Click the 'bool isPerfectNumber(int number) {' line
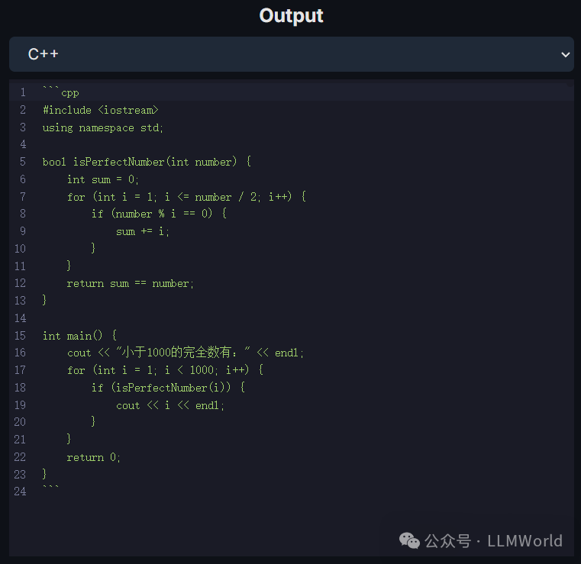The image size is (581, 564). [147, 162]
